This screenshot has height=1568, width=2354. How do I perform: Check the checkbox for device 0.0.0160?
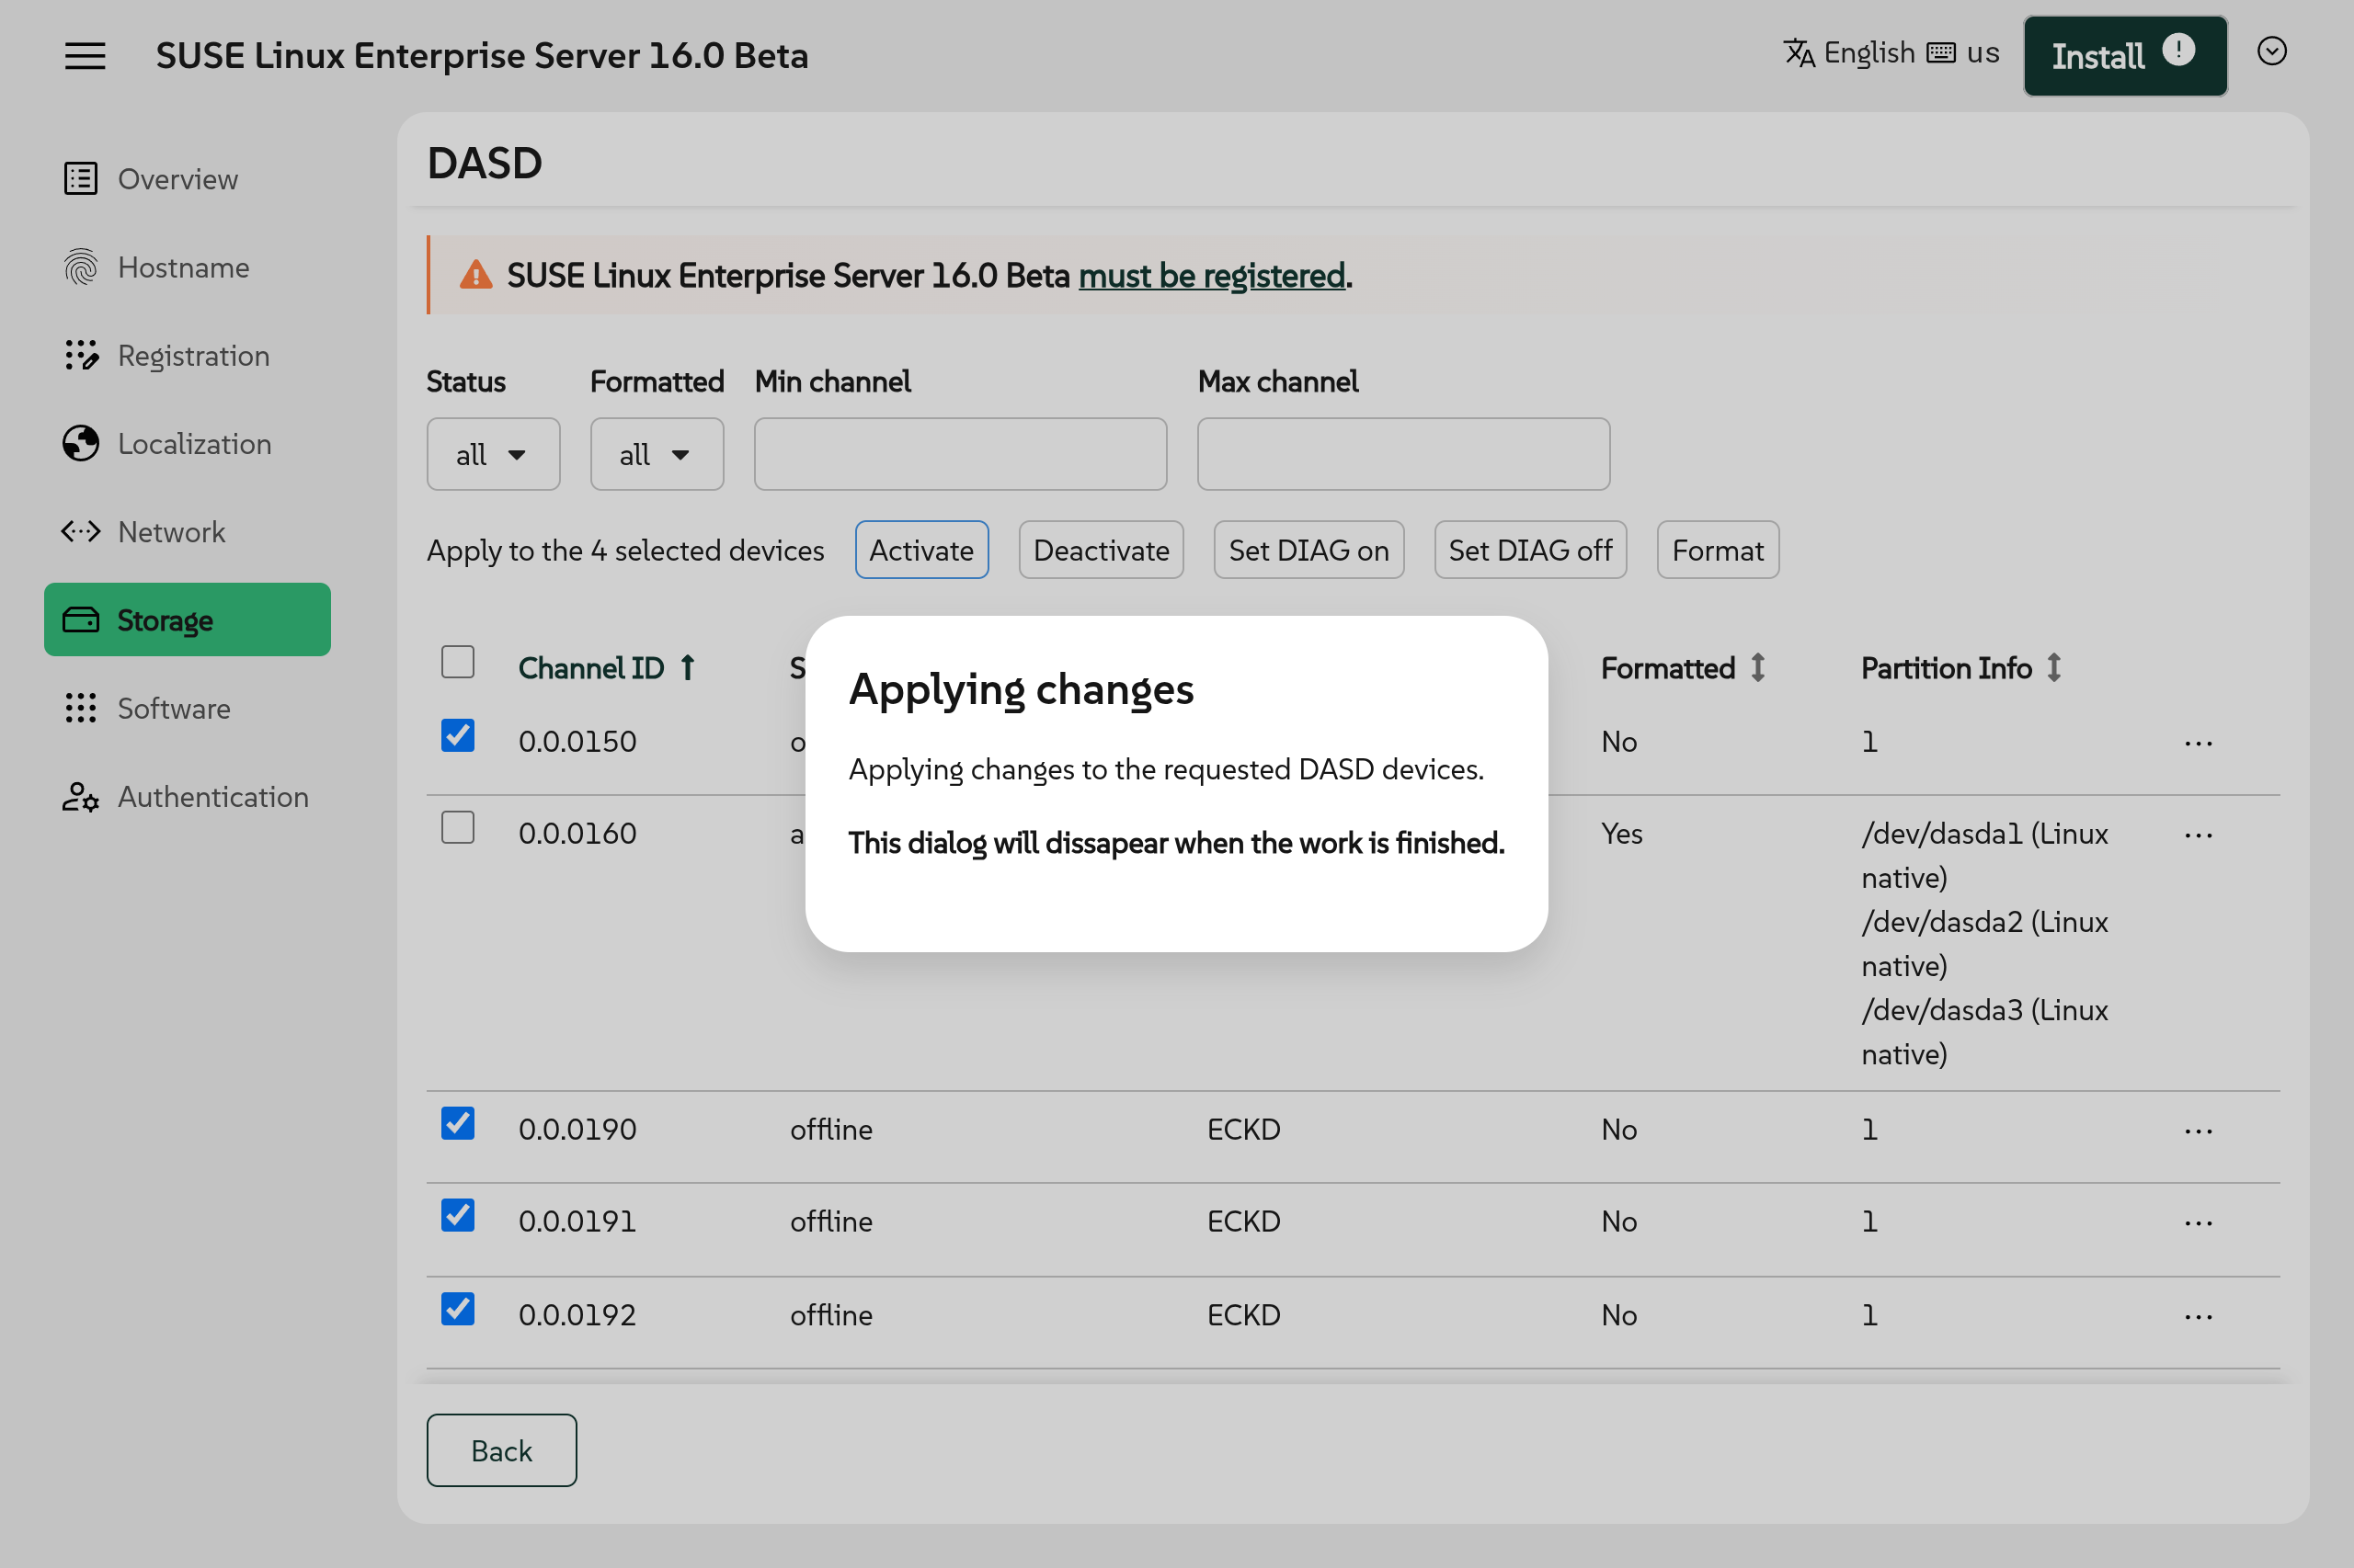pyautogui.click(x=457, y=827)
